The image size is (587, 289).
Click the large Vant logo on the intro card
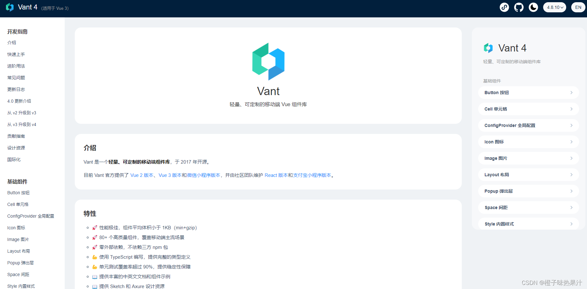(268, 62)
